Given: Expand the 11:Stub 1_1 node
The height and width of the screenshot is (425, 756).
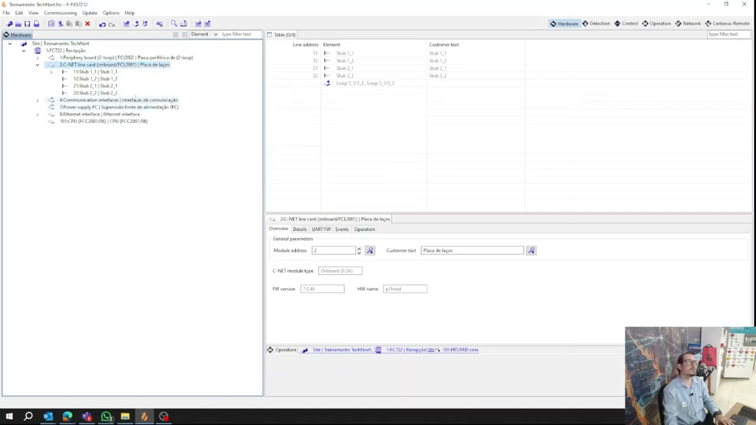Looking at the screenshot, I should click(x=51, y=72).
